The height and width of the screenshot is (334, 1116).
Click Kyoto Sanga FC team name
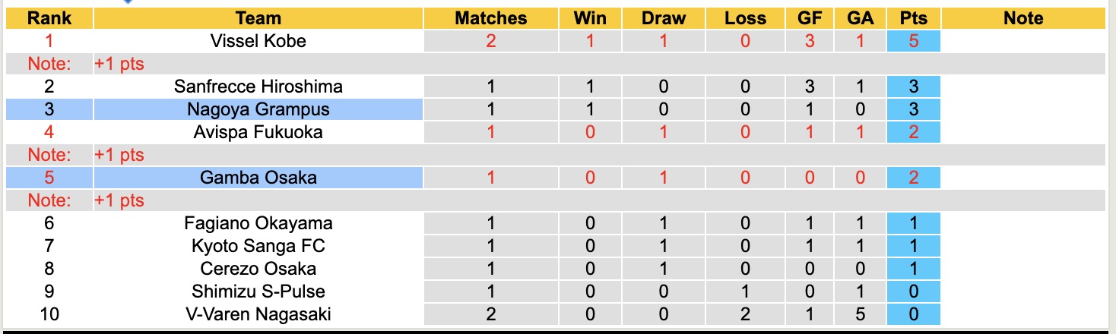pos(258,246)
